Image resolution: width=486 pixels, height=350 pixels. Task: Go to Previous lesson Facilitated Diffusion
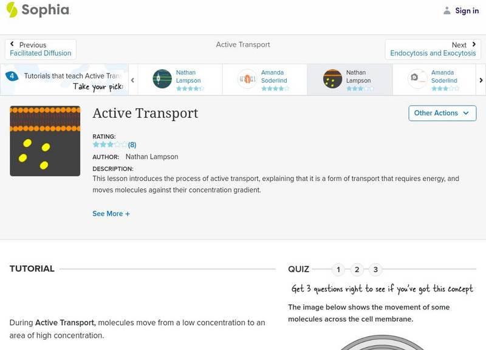pyautogui.click(x=41, y=49)
